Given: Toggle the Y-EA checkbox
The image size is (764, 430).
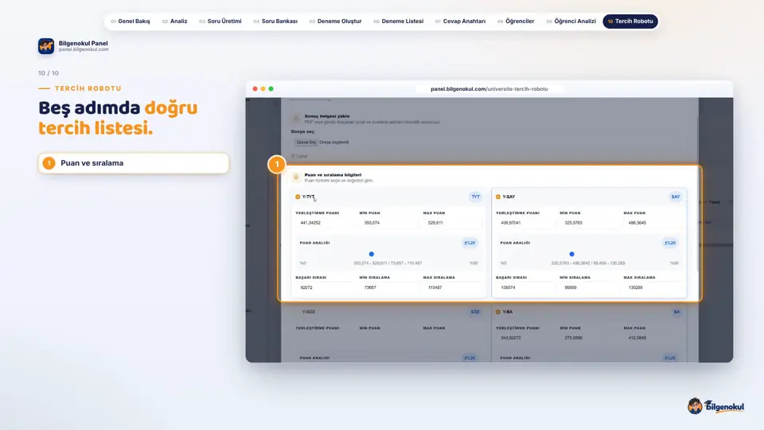Looking at the screenshot, I should click(x=498, y=312).
